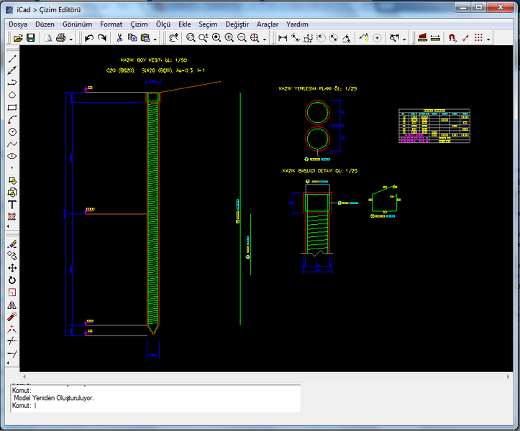This screenshot has height=431, width=520.
Task: Expand the print options dropdown arrow
Action: point(71,40)
